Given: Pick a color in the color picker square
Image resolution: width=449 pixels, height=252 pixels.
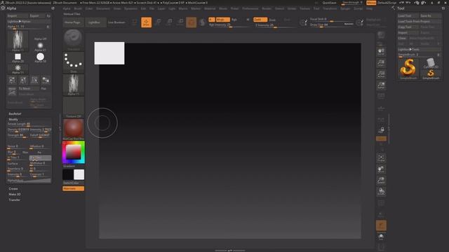Looking at the screenshot, I should 73,152.
